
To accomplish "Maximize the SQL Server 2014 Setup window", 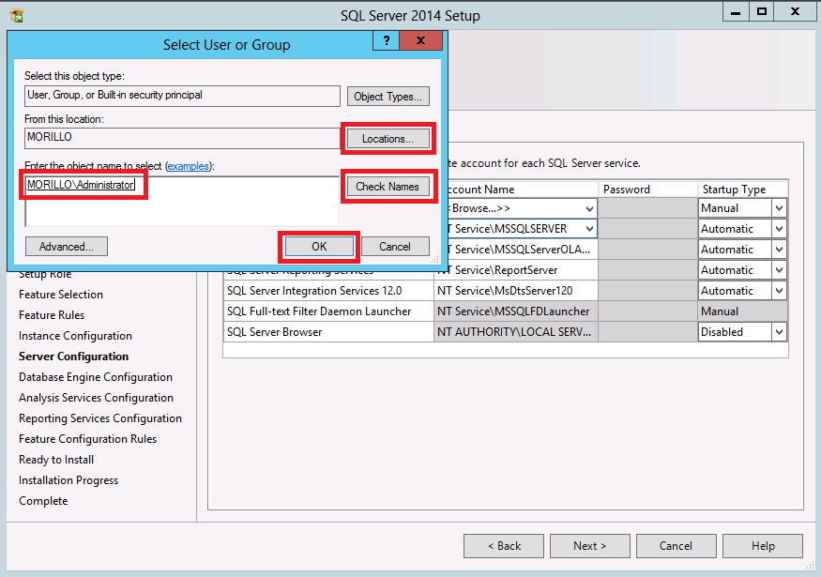I will point(762,11).
